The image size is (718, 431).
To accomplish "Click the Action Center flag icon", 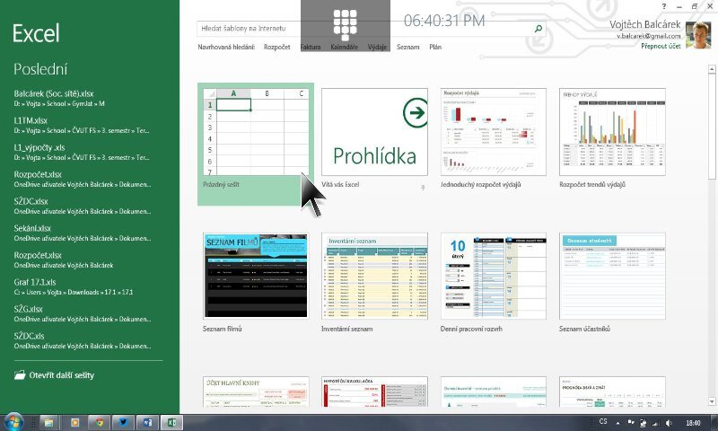I will coord(631,422).
